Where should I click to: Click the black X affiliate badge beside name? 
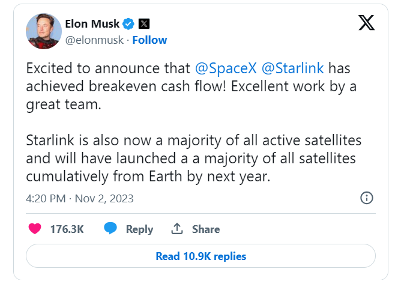[144, 24]
